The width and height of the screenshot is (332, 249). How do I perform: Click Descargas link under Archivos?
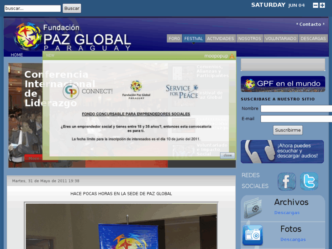click(x=287, y=212)
